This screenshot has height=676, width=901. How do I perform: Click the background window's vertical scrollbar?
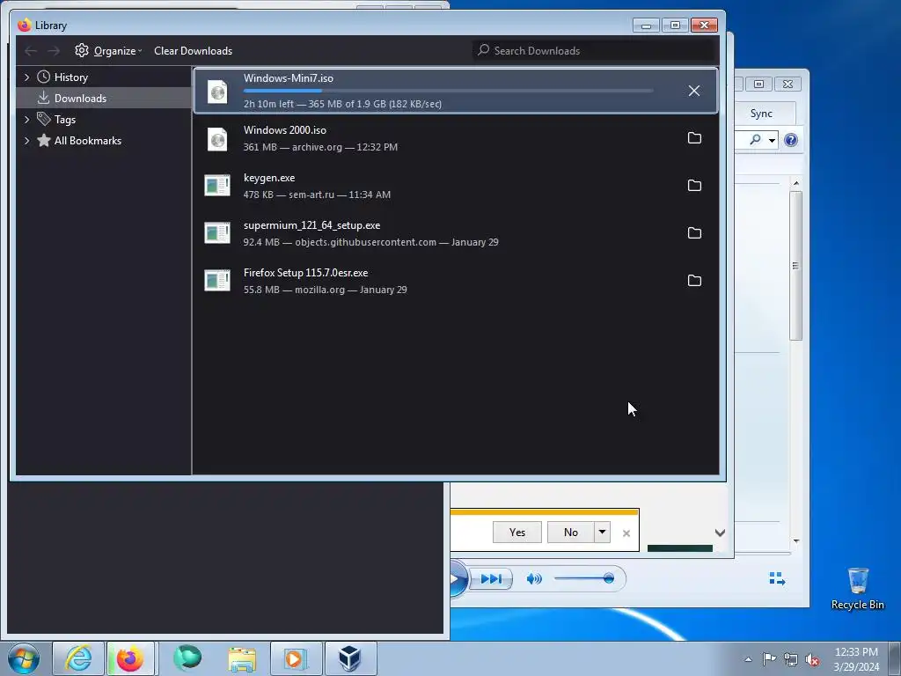tap(795, 266)
